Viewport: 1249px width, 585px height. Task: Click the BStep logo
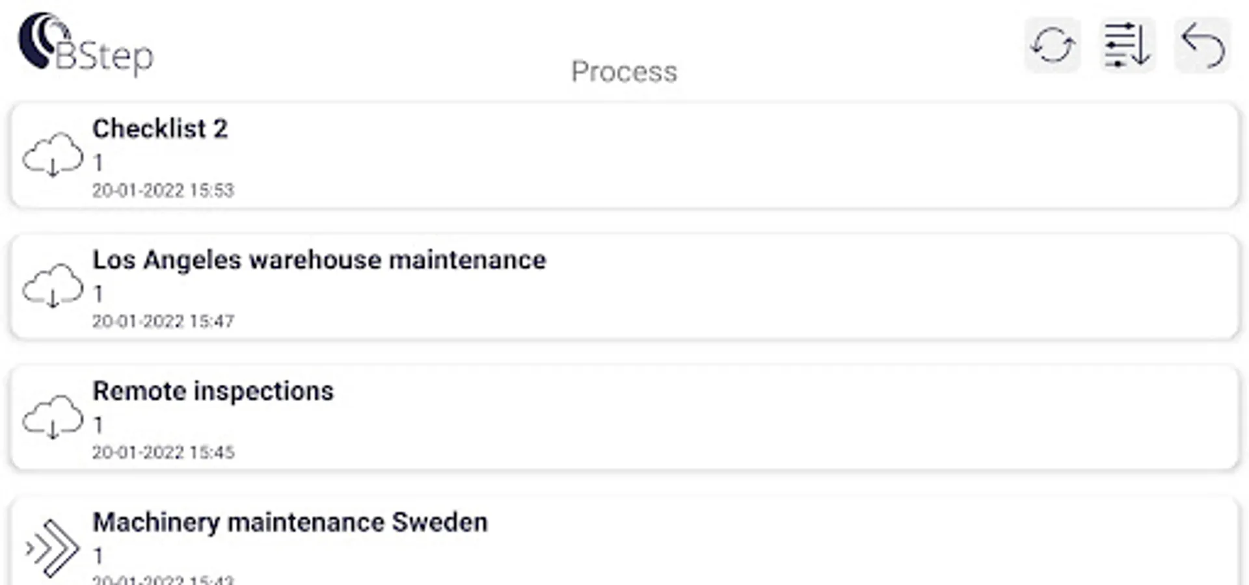point(86,44)
